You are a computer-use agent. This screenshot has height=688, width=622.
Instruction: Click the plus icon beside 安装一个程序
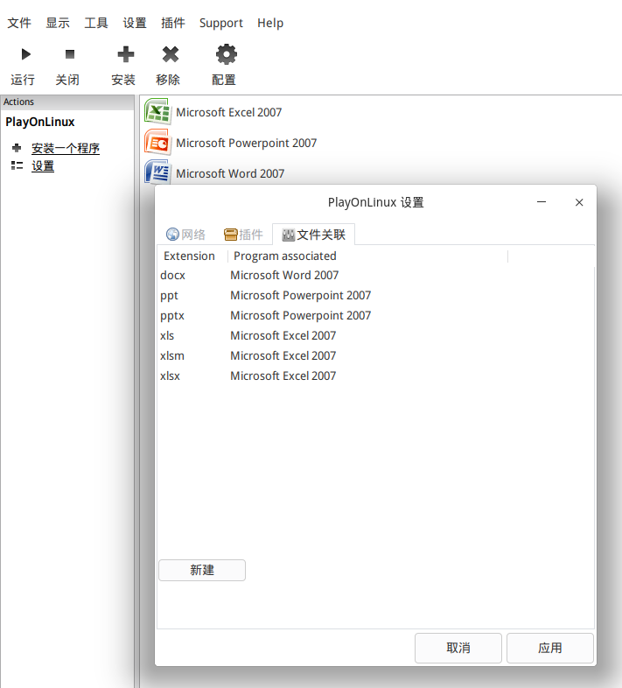pyautogui.click(x=17, y=148)
